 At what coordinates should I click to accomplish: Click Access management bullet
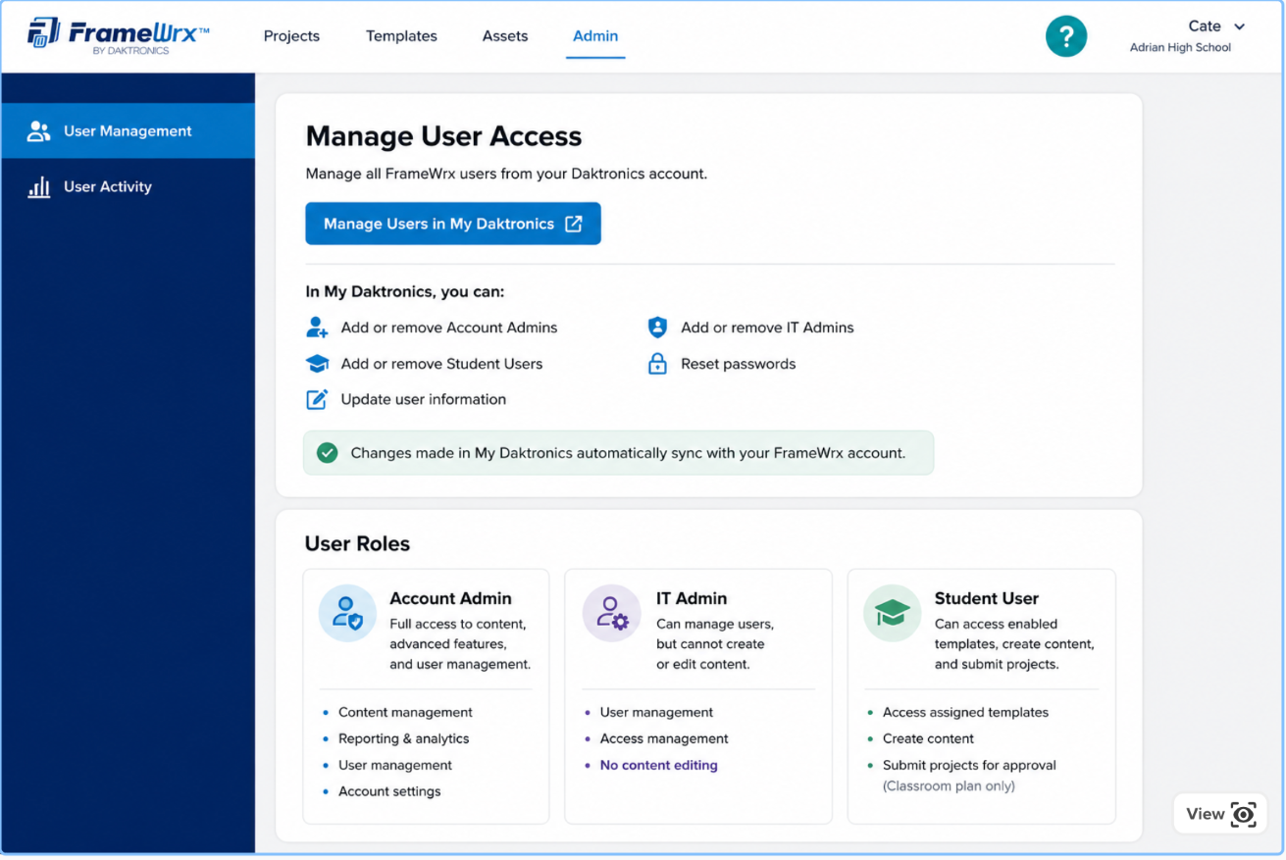coord(664,739)
